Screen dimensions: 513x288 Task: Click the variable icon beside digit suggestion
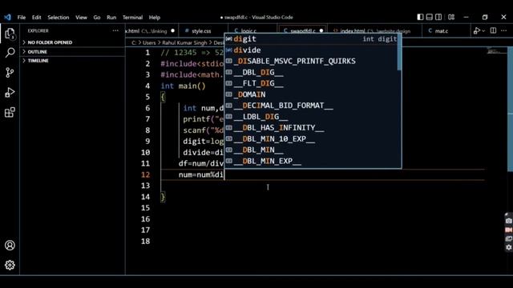[229, 39]
